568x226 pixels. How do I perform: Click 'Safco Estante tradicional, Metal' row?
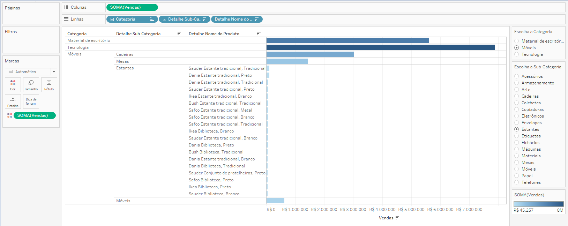click(x=220, y=110)
